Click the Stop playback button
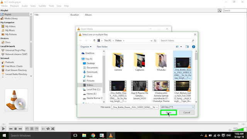 click(15, 129)
